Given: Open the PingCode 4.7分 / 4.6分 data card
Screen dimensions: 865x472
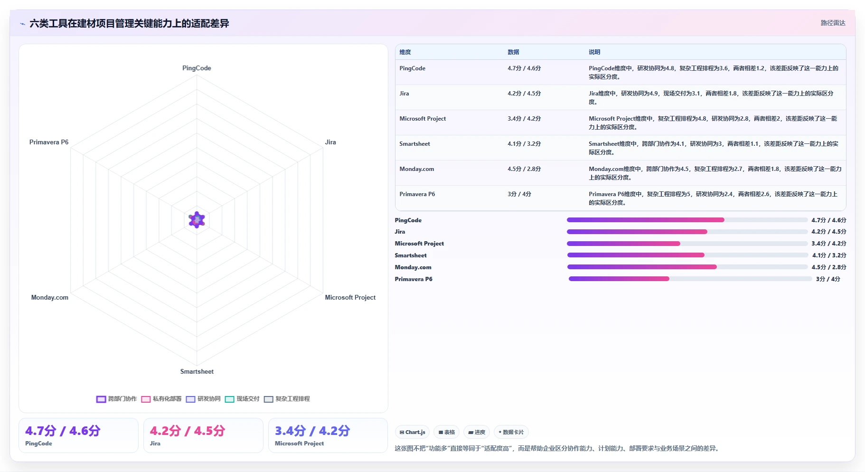Looking at the screenshot, I should coord(78,435).
